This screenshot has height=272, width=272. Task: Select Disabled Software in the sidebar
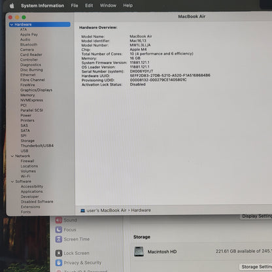[x=37, y=201]
